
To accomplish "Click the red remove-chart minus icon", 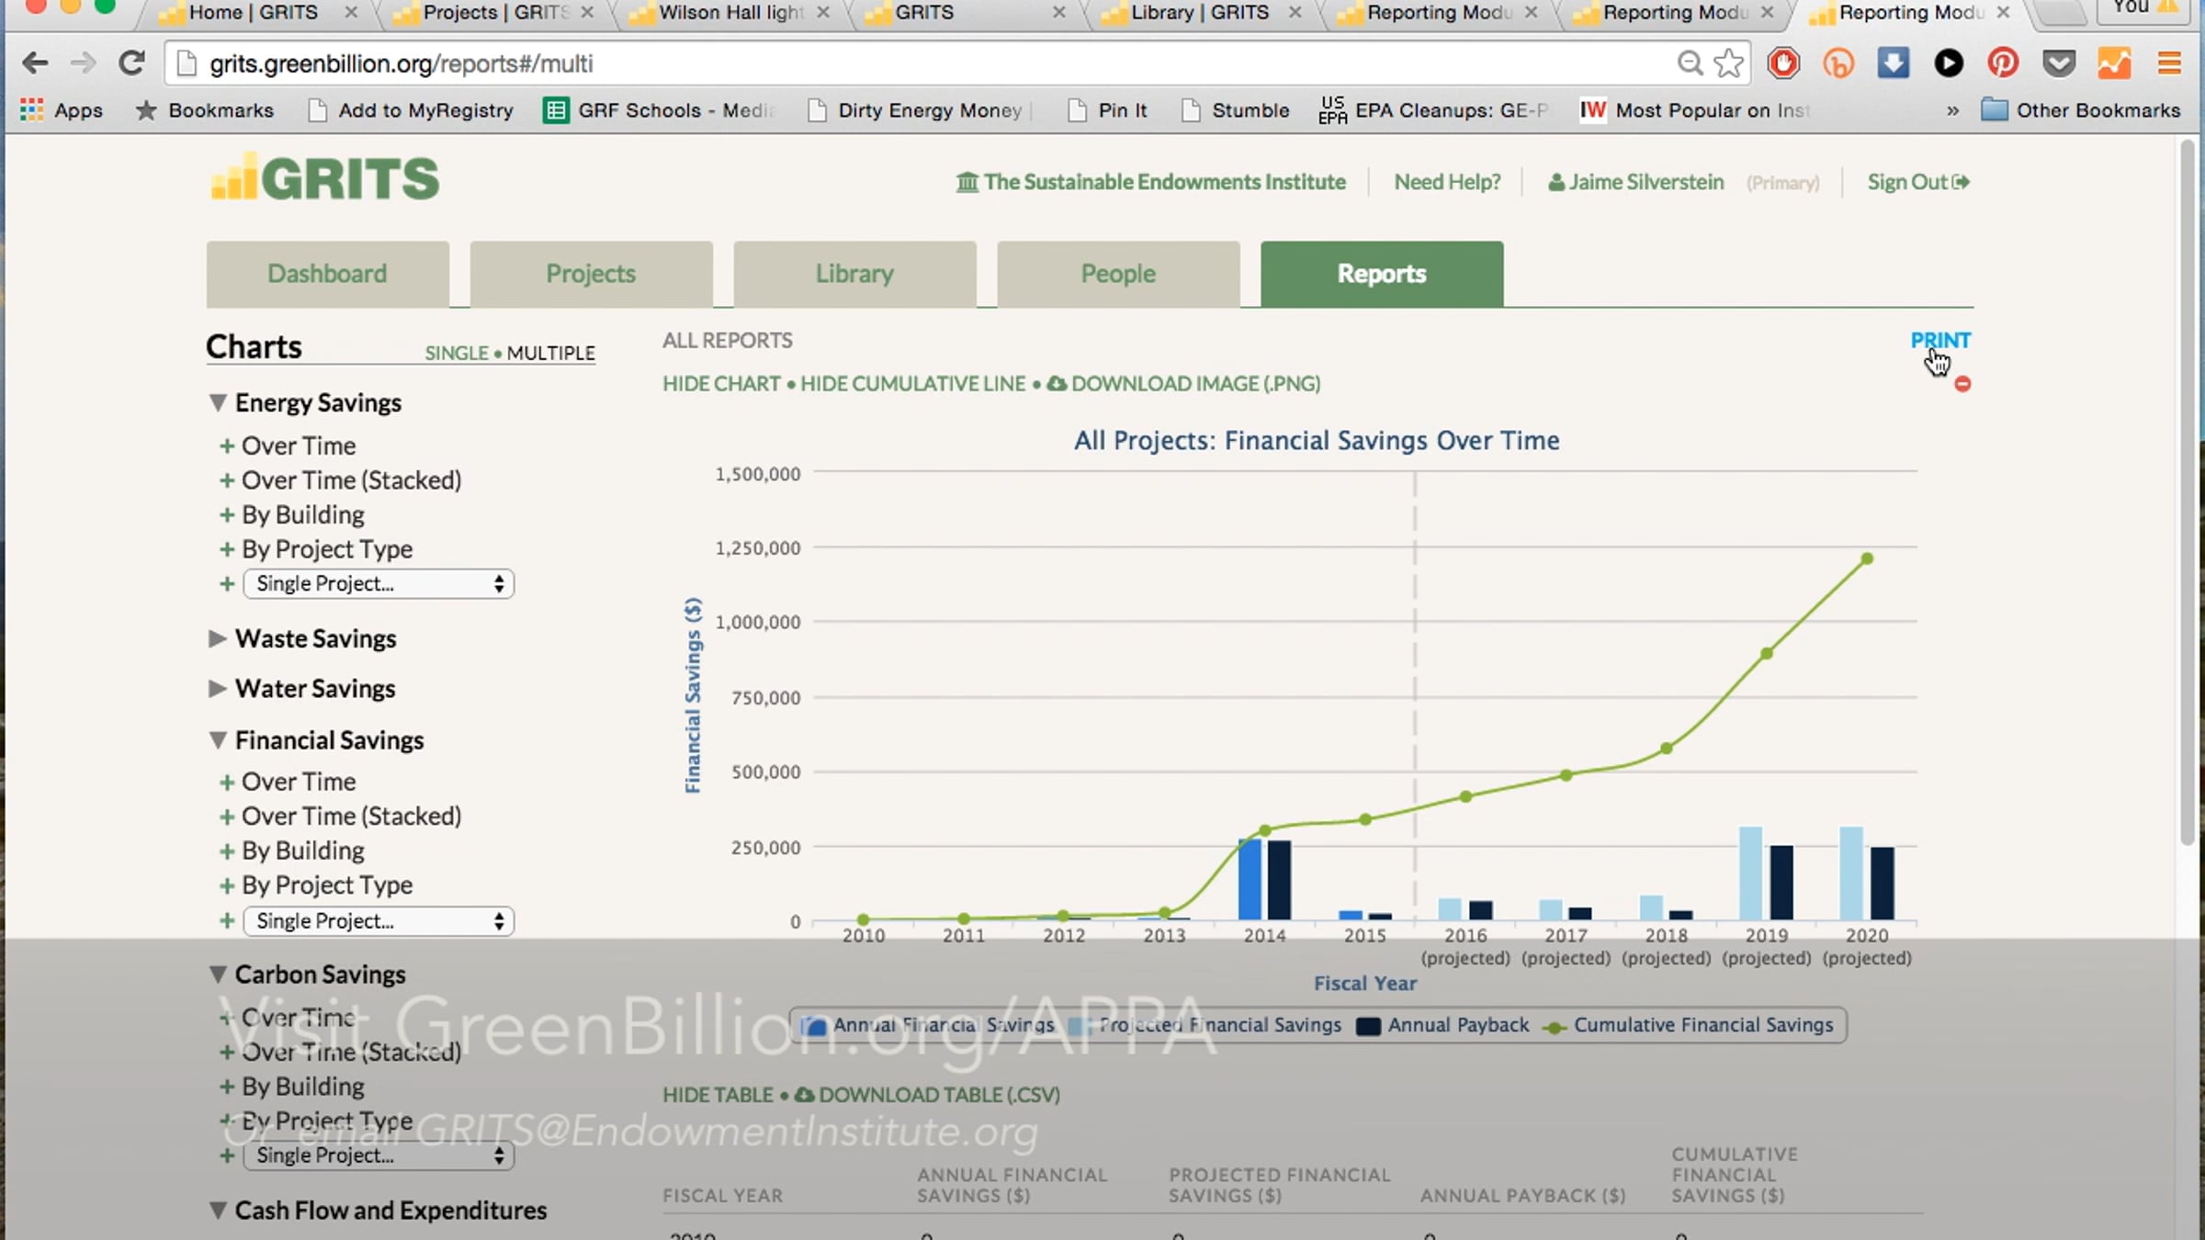I will coord(1962,384).
